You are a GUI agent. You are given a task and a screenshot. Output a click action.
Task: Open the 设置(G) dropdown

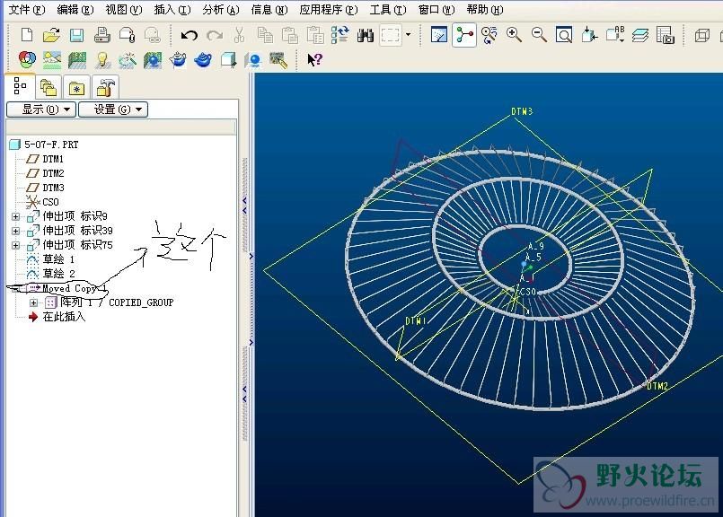point(113,110)
